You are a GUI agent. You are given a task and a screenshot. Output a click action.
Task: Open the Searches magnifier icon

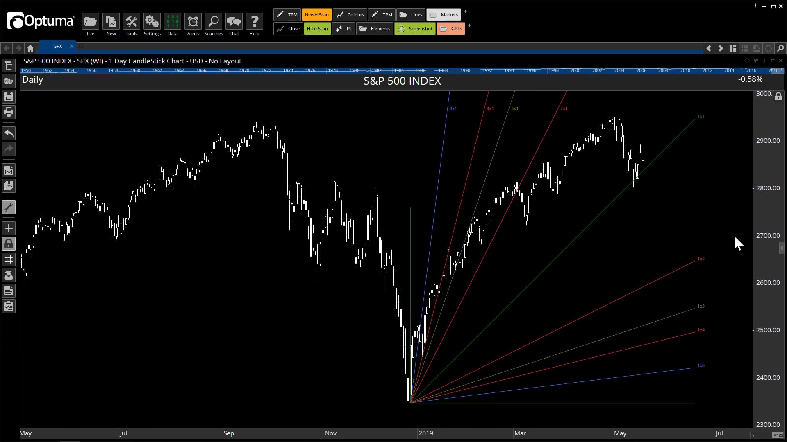point(214,22)
